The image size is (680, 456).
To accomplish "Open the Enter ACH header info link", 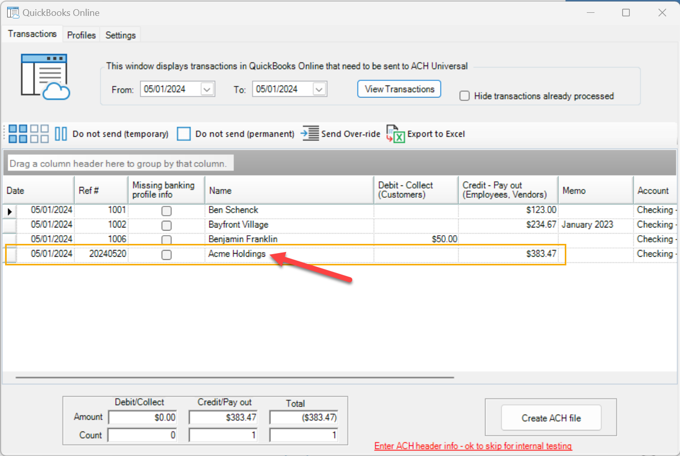I will pos(473,446).
